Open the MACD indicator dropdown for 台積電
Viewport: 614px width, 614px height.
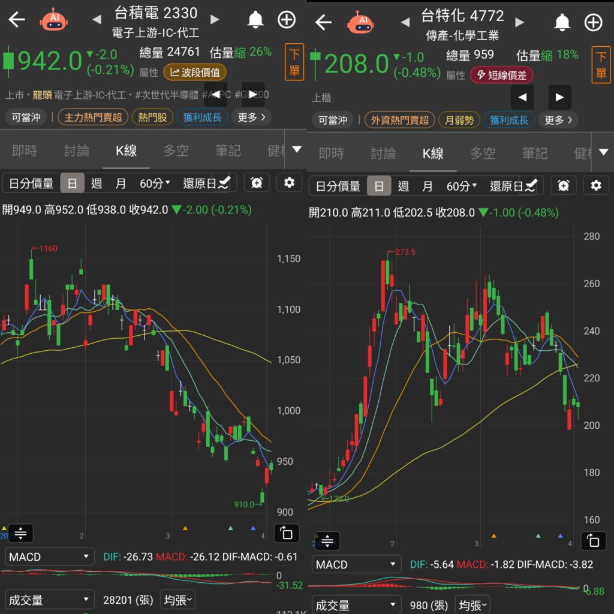point(50,556)
